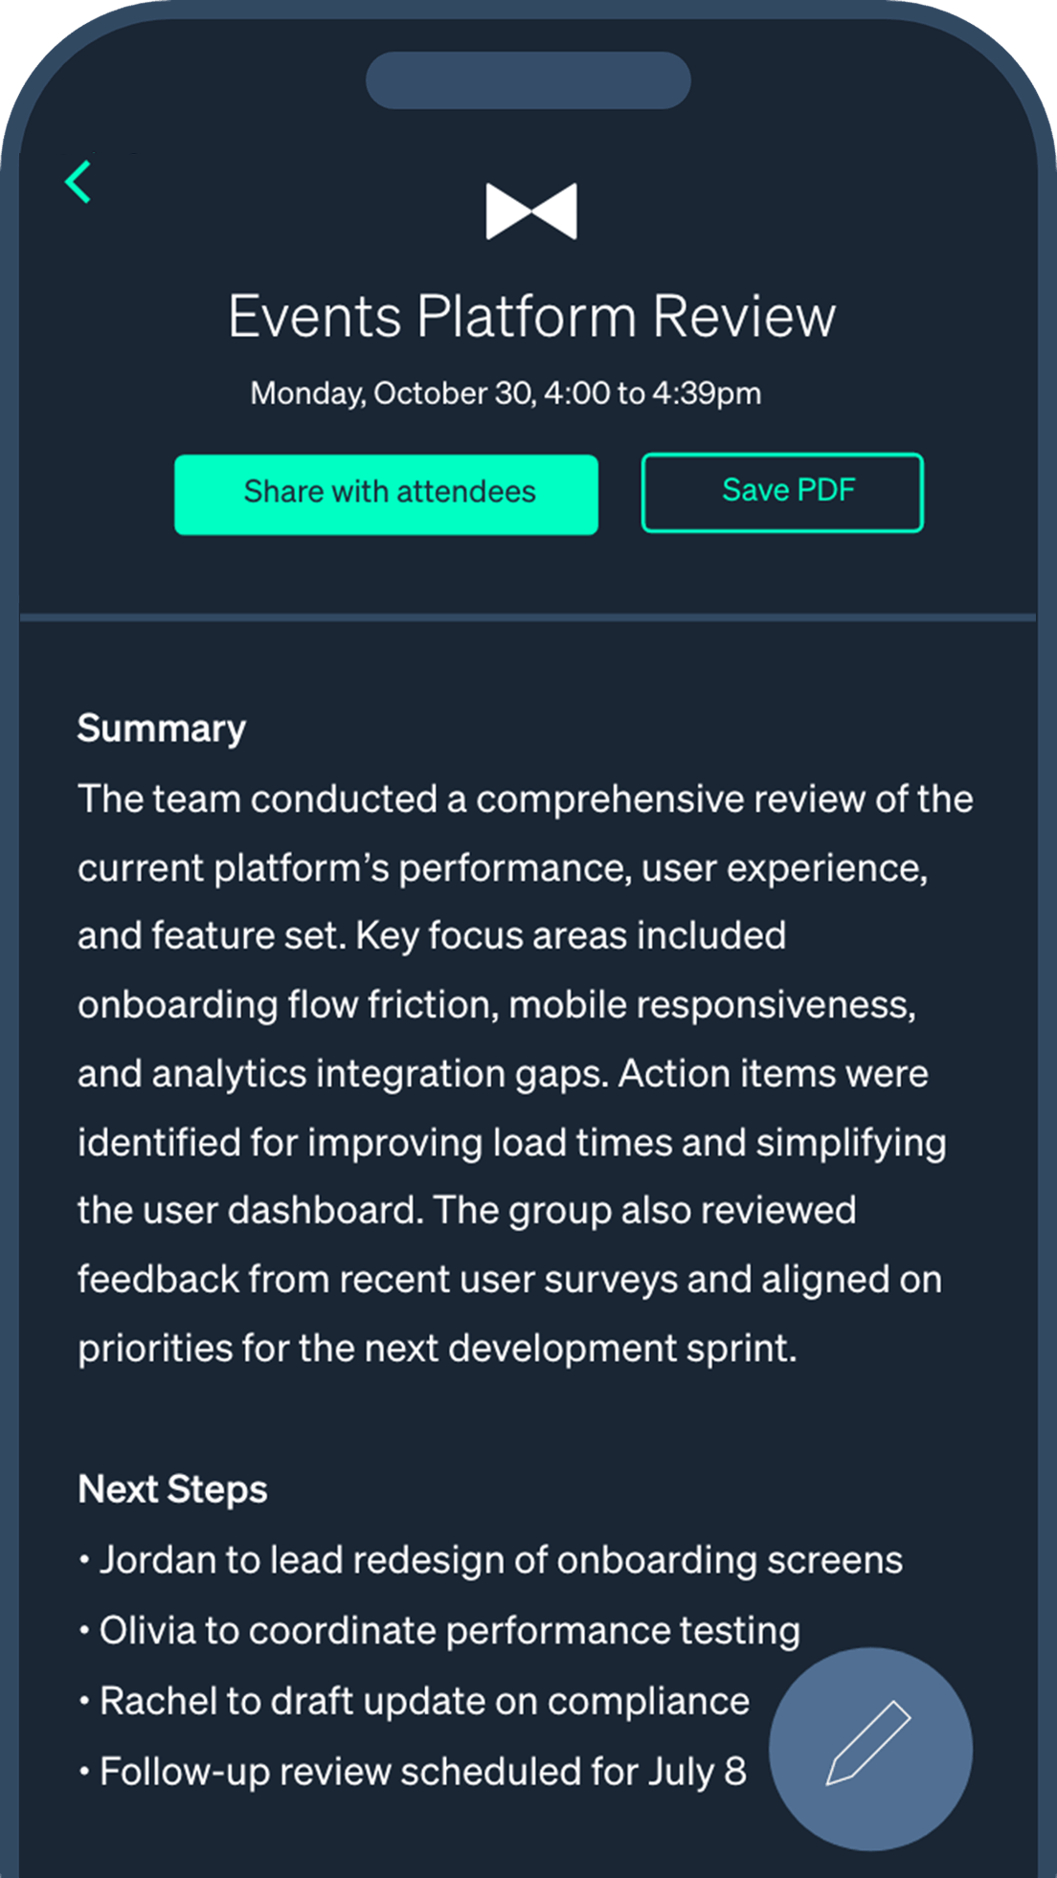1057x1878 pixels.
Task: Click the Summary section heading
Action: click(x=162, y=728)
